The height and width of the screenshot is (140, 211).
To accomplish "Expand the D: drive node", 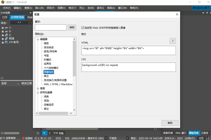I will point(3,32).
